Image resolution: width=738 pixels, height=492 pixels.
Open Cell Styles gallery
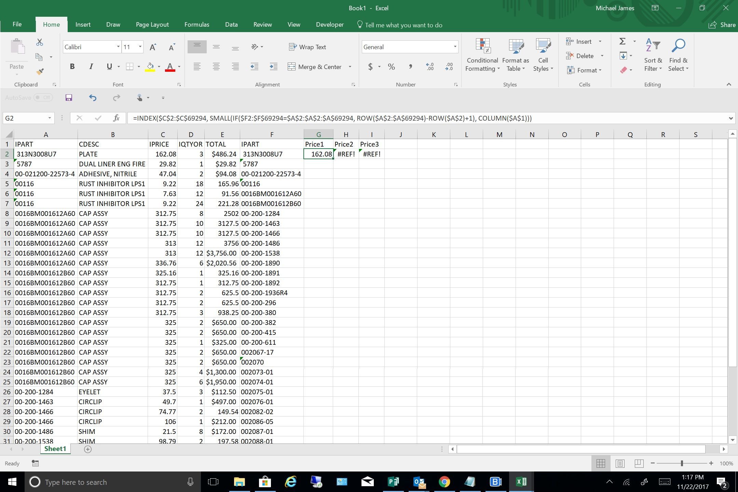(543, 55)
